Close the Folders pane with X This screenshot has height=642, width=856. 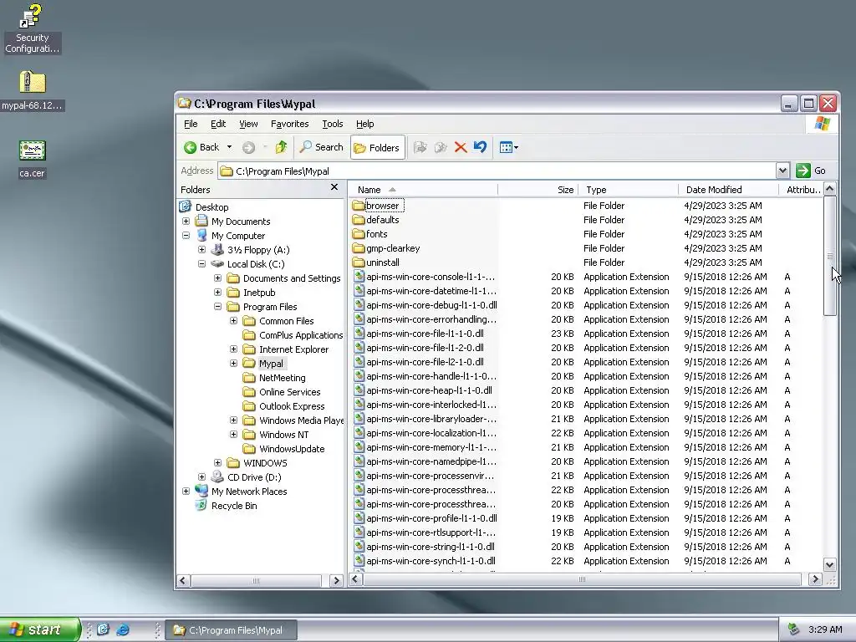tap(334, 187)
